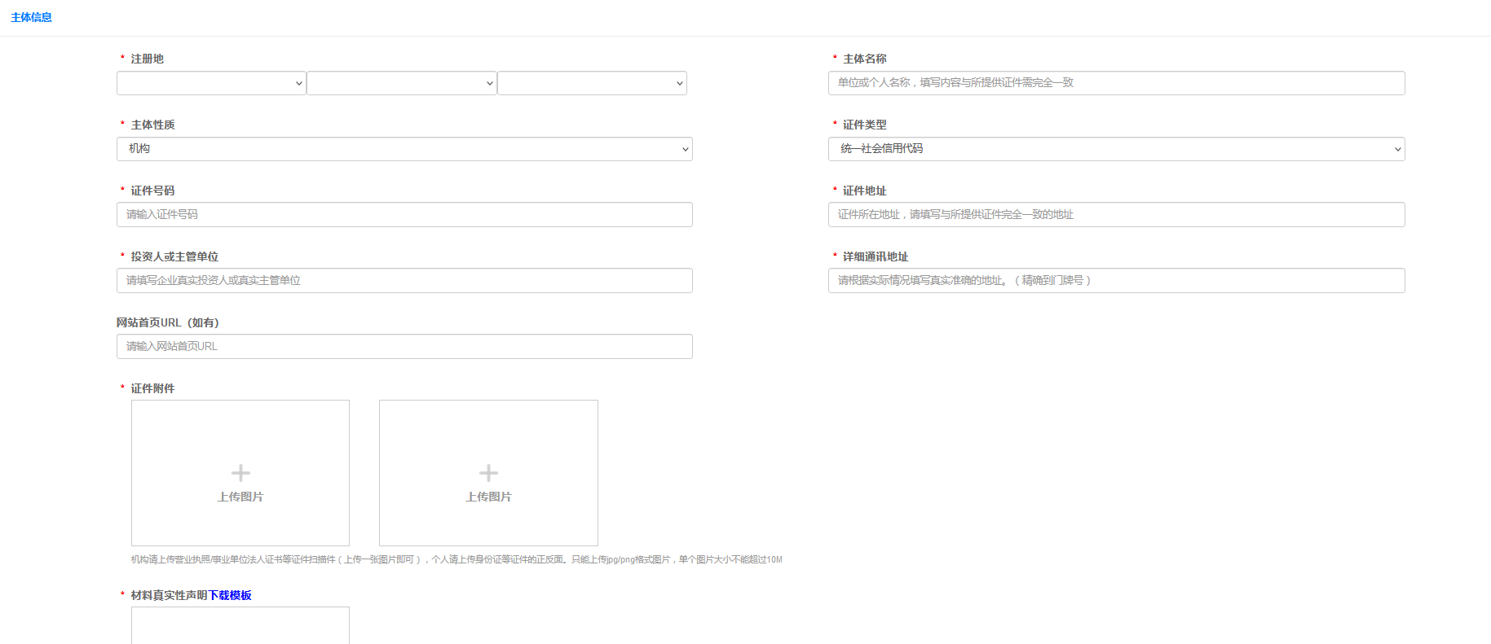This screenshot has width=1491, height=644.
Task: Open the third 注册地 district dropdown
Action: click(x=592, y=83)
